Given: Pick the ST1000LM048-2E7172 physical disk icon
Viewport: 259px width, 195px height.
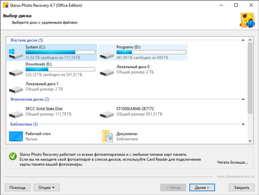Looking at the screenshot, I should tap(107, 115).
